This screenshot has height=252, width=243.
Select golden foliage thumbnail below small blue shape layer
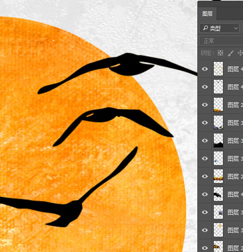[x=218, y=176]
